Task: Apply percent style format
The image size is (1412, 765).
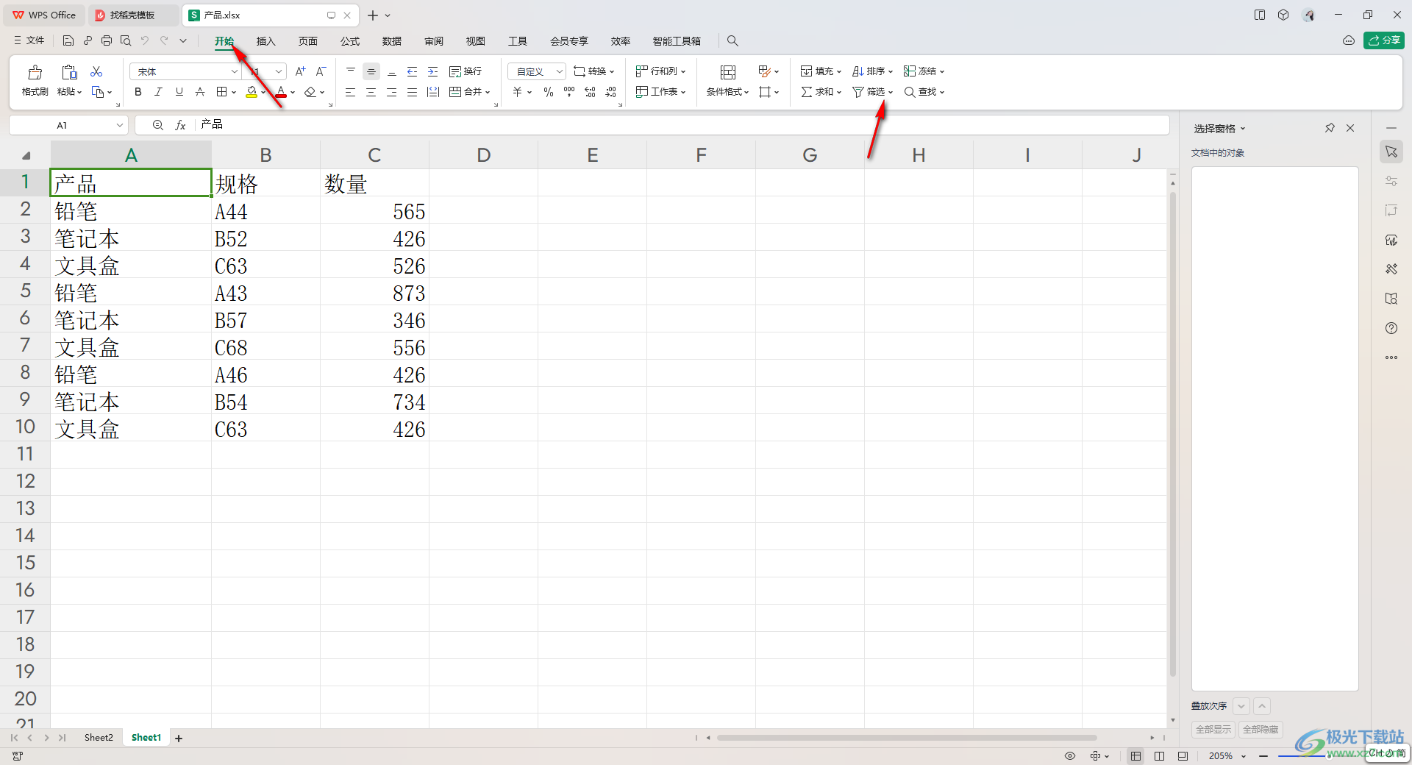Action: (549, 92)
